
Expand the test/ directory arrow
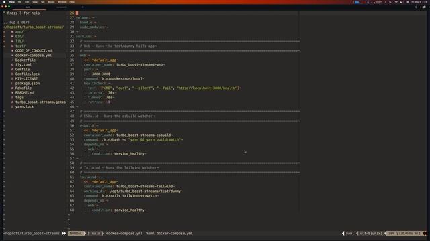coord(4,46)
